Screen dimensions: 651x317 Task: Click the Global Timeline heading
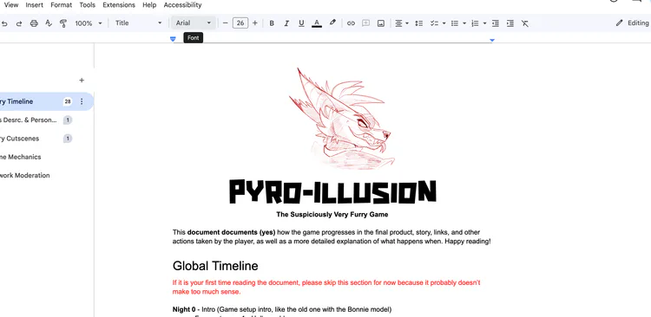(215, 266)
